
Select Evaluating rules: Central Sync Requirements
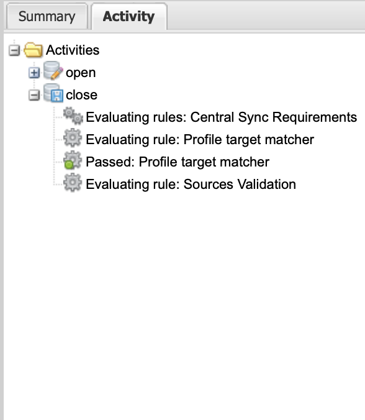(222, 117)
